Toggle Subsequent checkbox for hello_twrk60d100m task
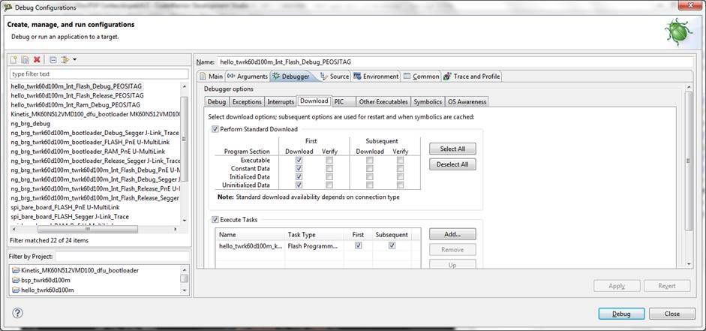The height and width of the screenshot is (331, 706). coord(392,245)
